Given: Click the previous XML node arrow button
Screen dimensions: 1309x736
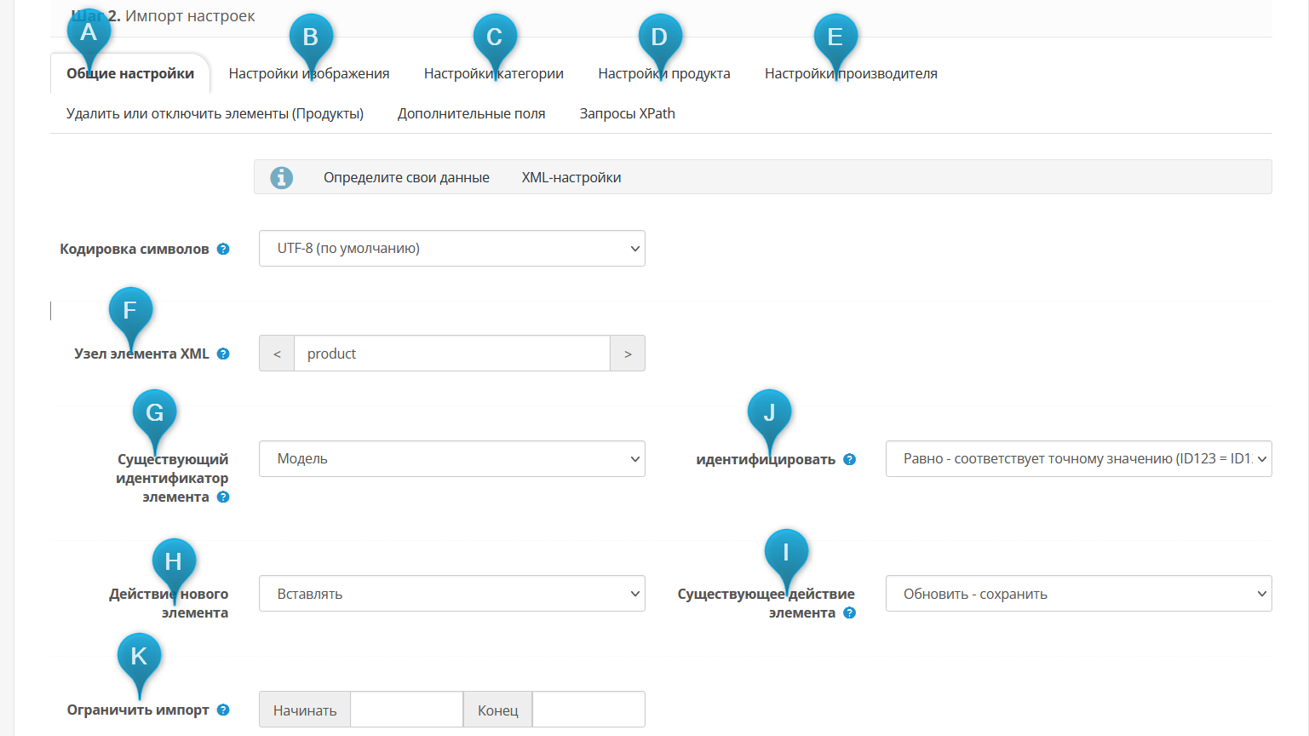Looking at the screenshot, I should click(277, 354).
